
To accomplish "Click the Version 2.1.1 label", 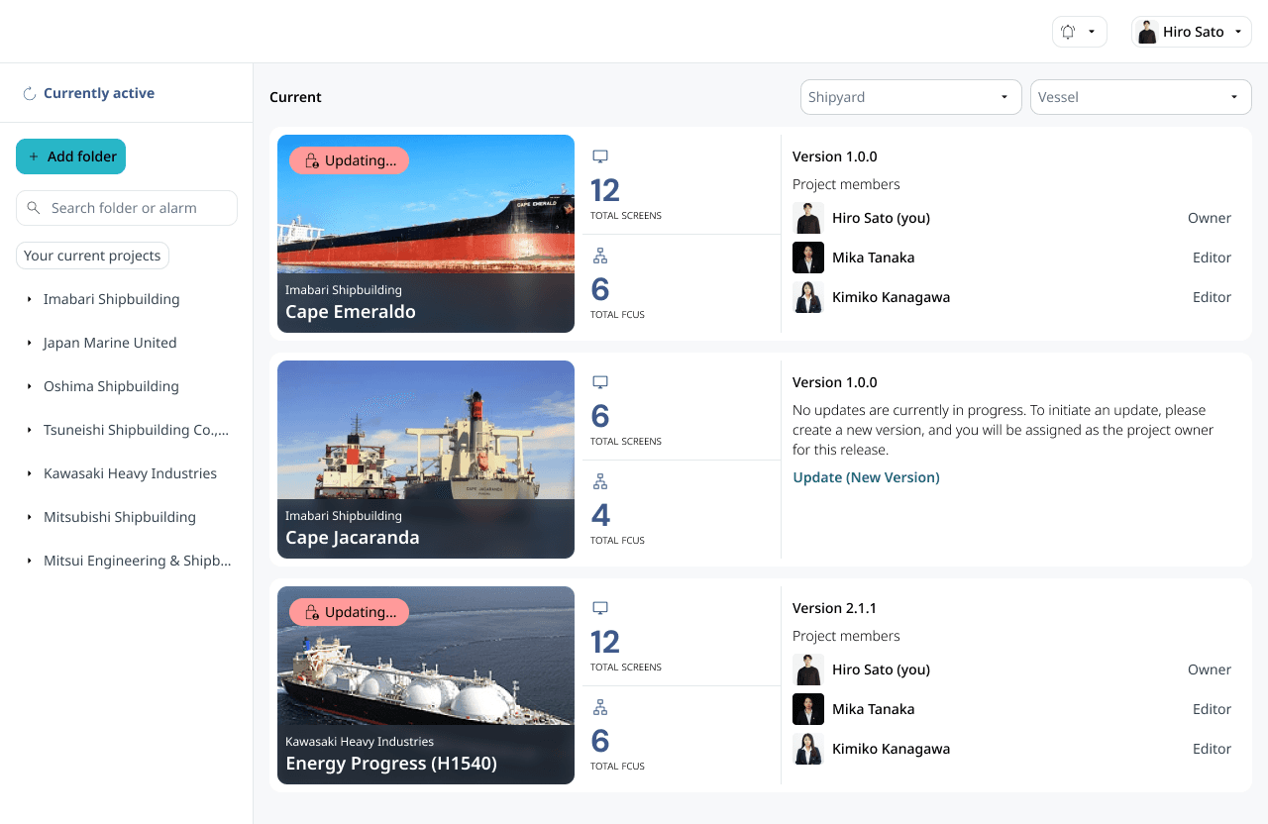I will click(834, 608).
